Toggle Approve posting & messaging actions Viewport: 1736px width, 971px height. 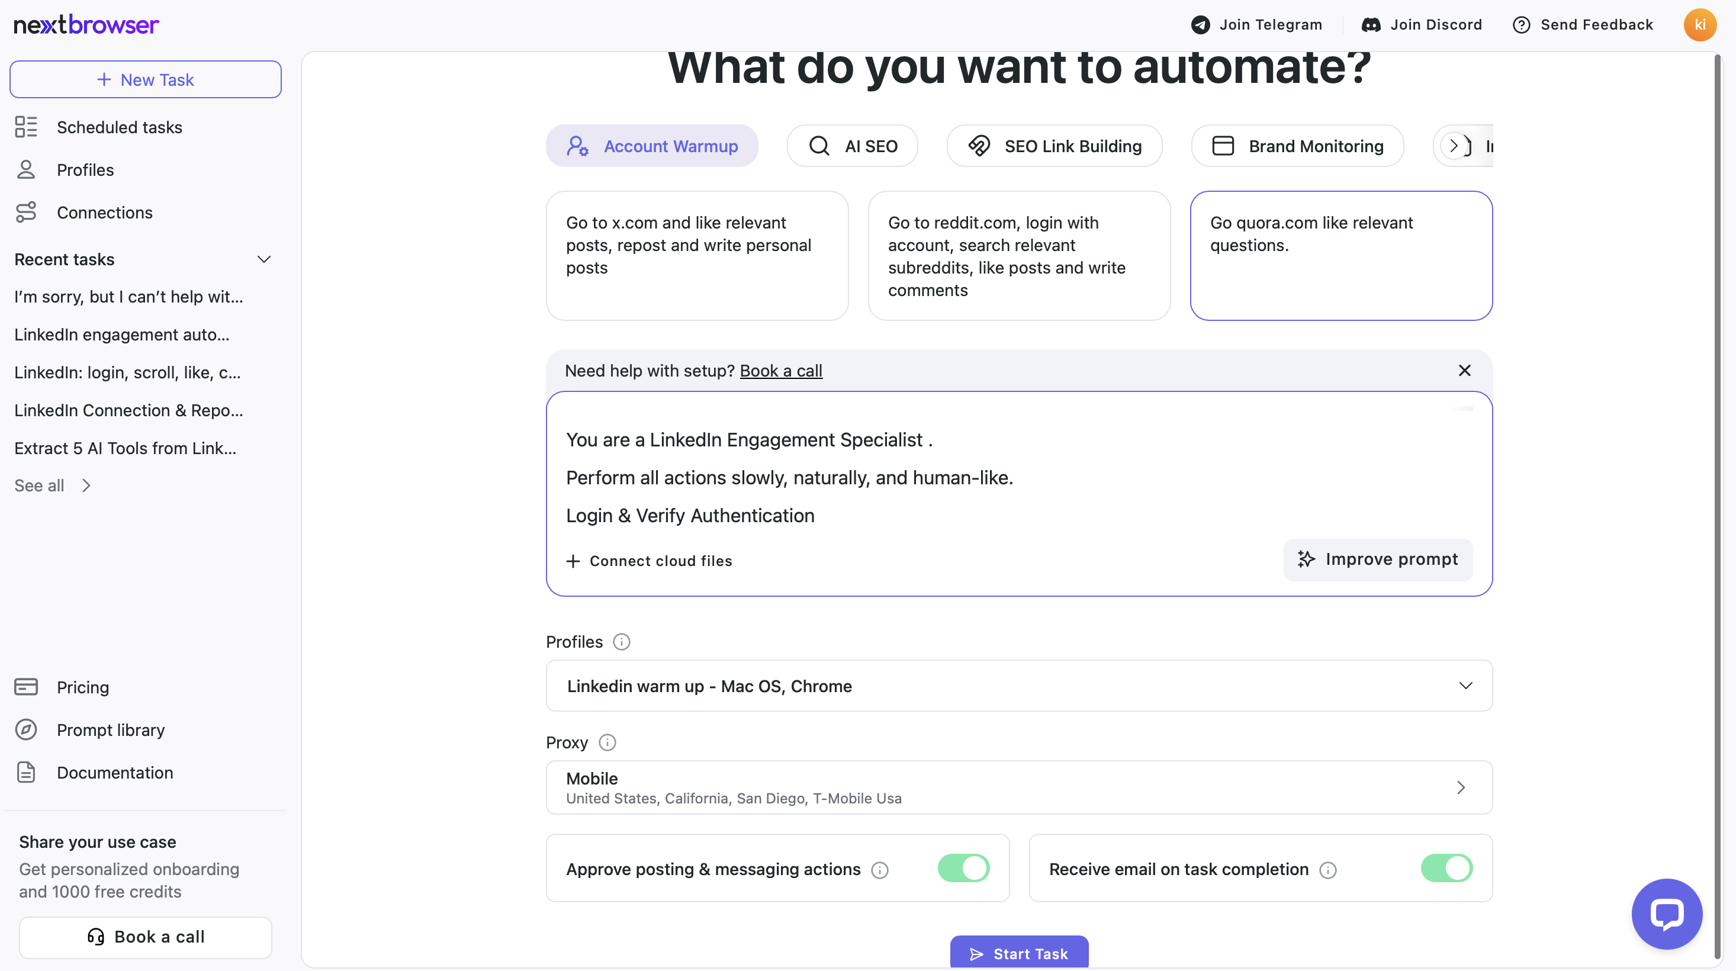[x=963, y=869]
